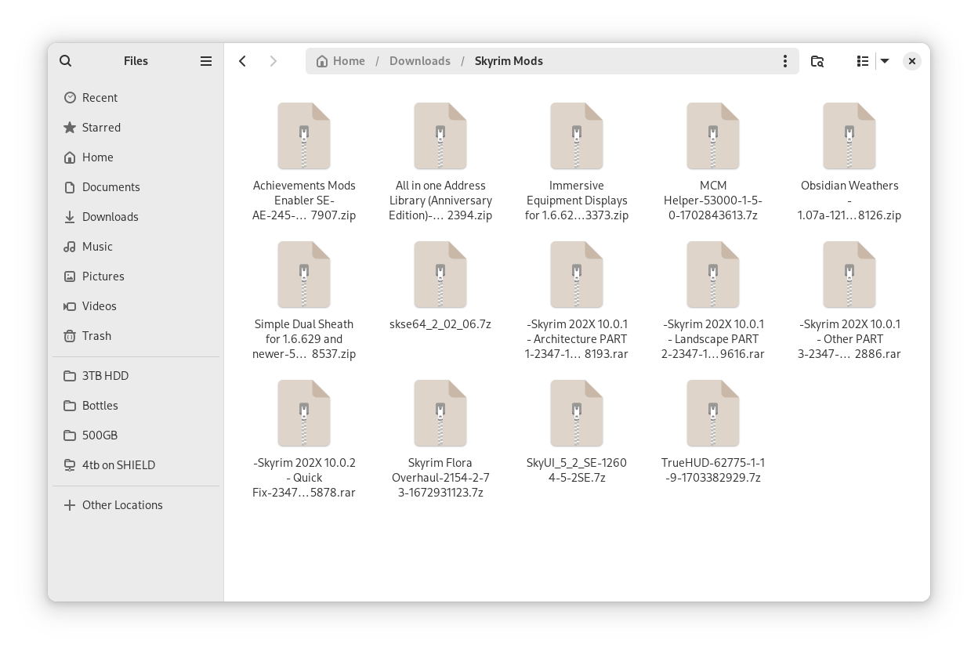Open the Bottles bookmark
This screenshot has width=978, height=654.
[x=136, y=406]
